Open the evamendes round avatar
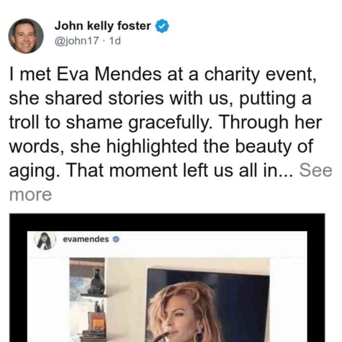The image size is (342, 342). (45, 241)
